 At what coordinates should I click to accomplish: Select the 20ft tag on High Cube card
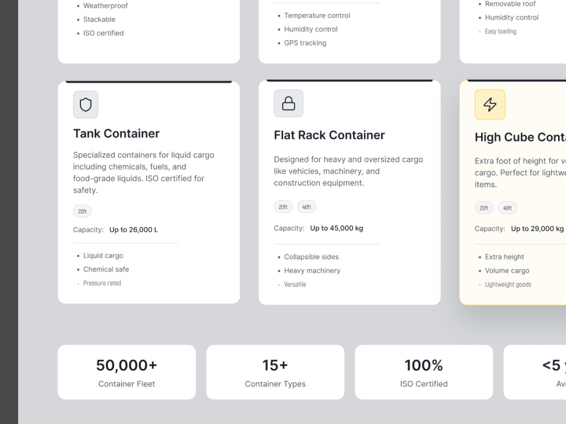pyautogui.click(x=484, y=208)
